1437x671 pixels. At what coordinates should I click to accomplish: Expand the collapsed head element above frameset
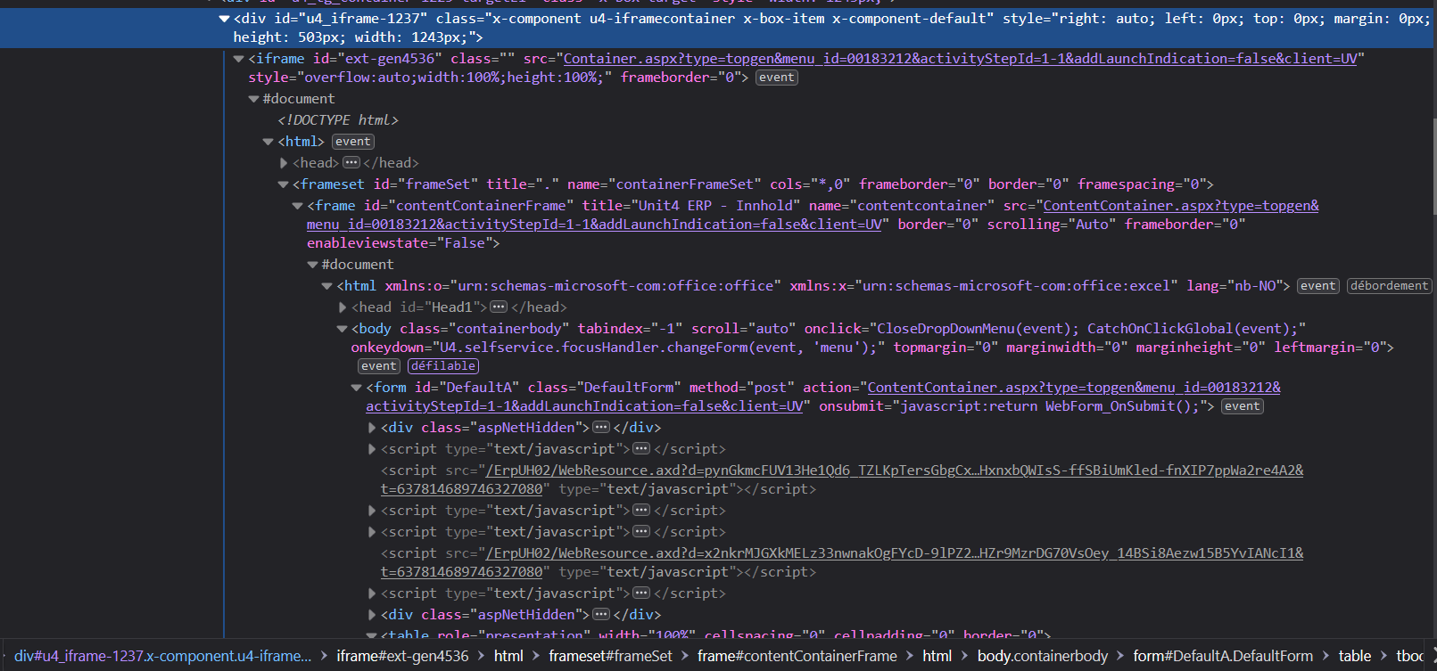pyautogui.click(x=284, y=163)
